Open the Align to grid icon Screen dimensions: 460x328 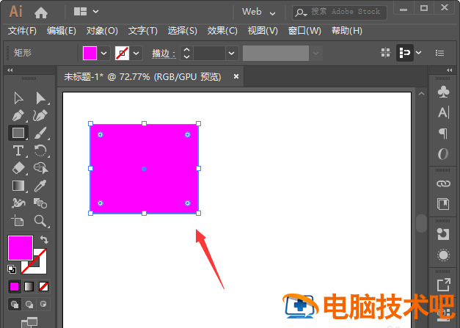tap(385, 53)
